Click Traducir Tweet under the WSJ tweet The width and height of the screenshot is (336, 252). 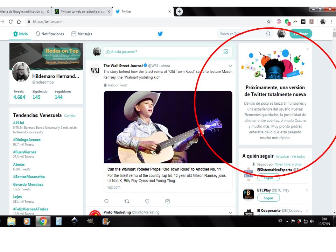point(115,85)
